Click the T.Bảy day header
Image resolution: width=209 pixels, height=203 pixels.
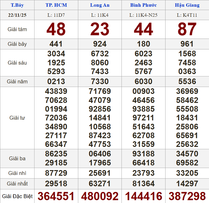pyautogui.click(x=17, y=5)
